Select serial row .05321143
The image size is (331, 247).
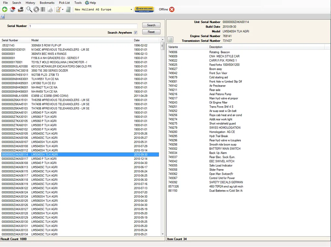80,45
